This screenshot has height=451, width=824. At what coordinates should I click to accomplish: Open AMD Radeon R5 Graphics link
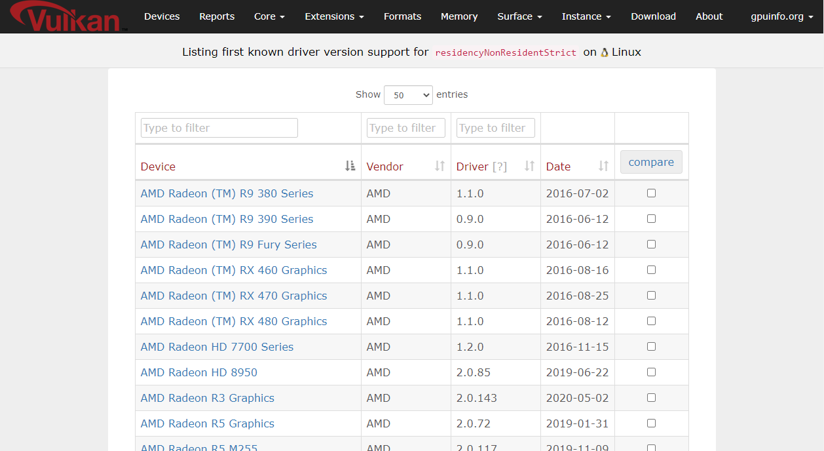coord(208,423)
